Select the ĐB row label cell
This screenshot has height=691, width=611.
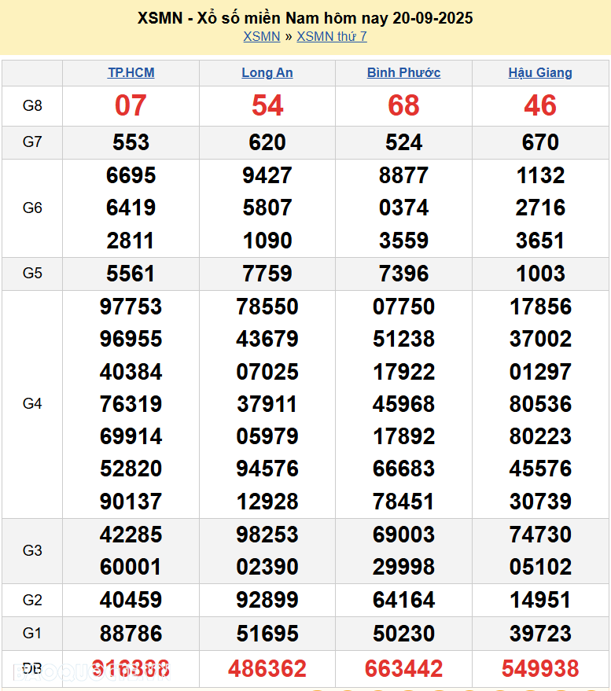click(x=32, y=669)
